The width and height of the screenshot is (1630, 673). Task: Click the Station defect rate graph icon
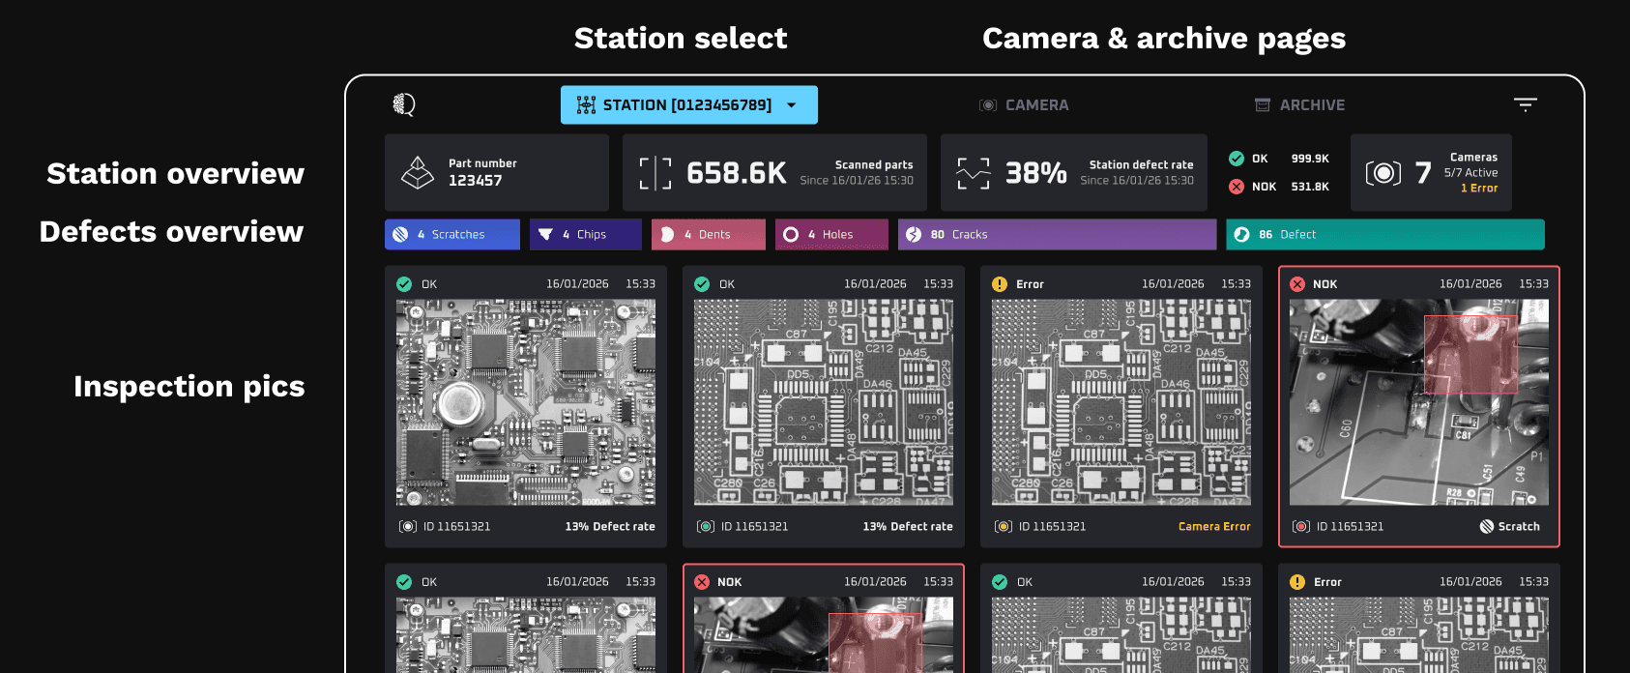pyautogui.click(x=974, y=173)
